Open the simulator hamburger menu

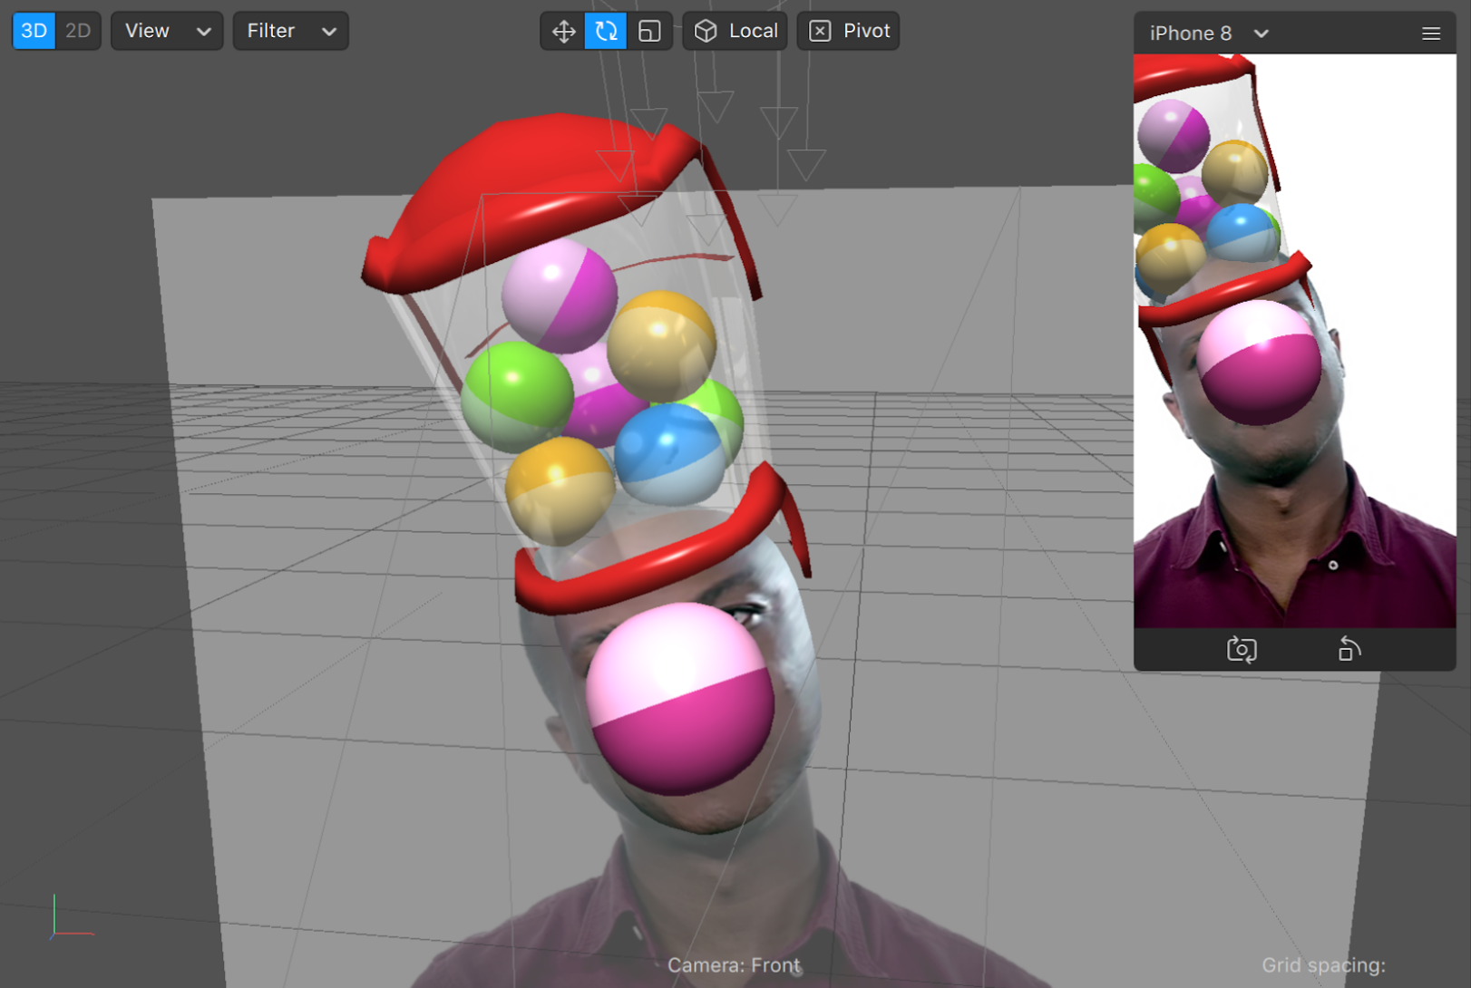coord(1431,34)
